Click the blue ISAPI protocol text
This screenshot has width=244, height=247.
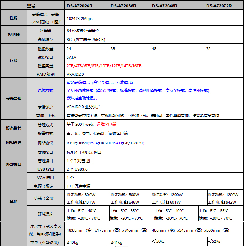point(117,143)
